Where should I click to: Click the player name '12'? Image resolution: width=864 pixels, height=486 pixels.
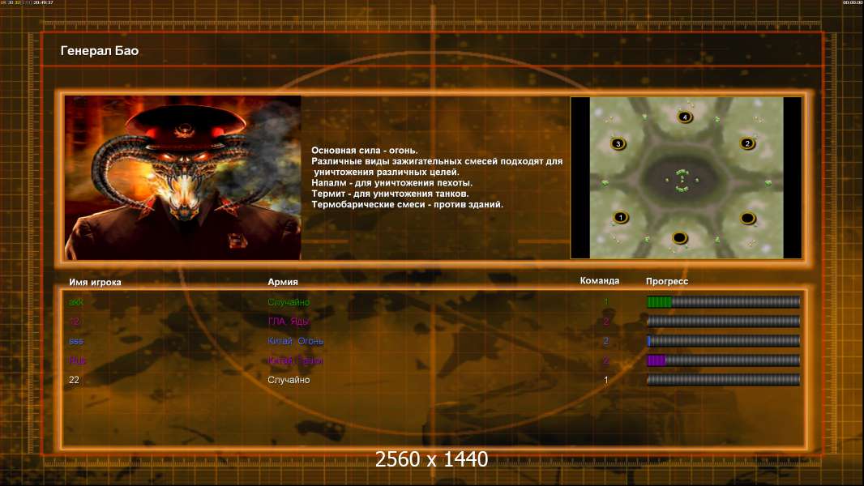click(x=74, y=322)
